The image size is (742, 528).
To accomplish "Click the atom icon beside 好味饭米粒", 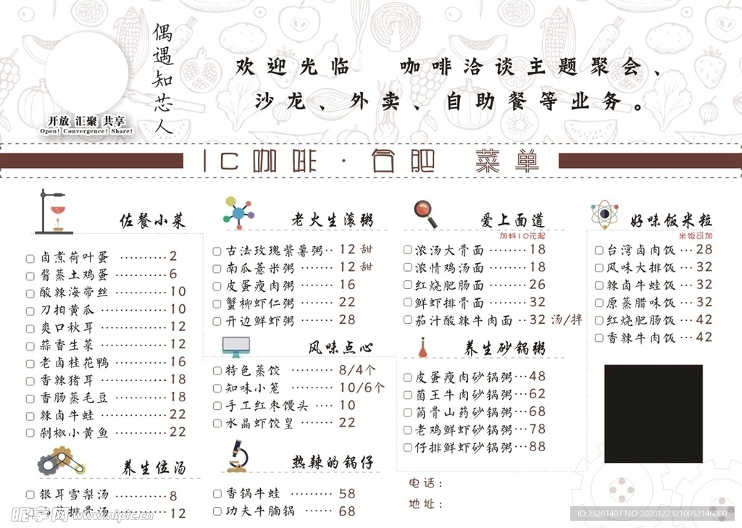I will (x=604, y=214).
